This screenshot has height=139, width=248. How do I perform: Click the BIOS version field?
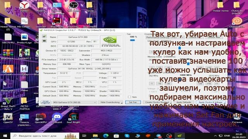click(x=78, y=46)
